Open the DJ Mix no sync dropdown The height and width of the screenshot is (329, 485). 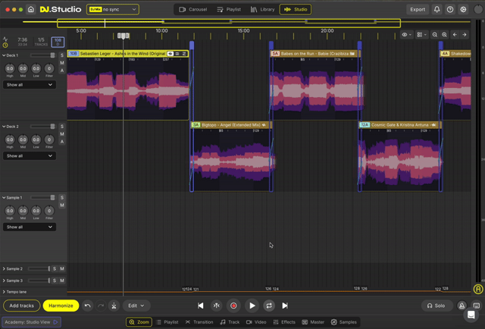(x=113, y=9)
